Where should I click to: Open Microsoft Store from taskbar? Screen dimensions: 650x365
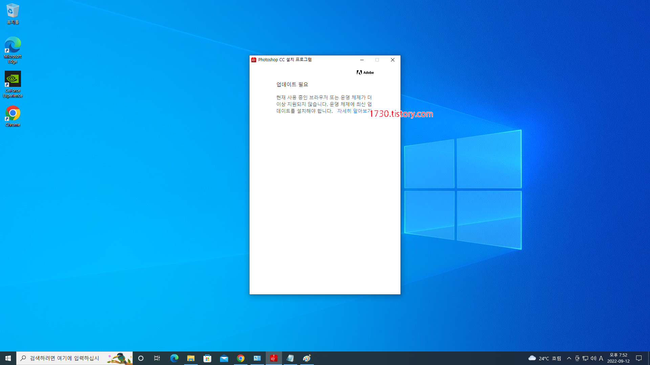point(207,358)
